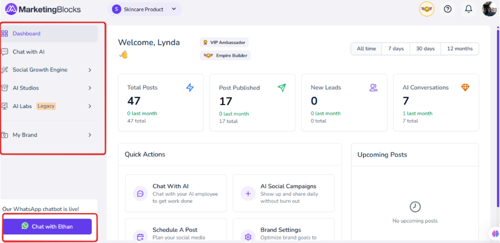Click the Empire Builder badge icon in header
Viewport: 500px width, 243px height.
[426, 9]
